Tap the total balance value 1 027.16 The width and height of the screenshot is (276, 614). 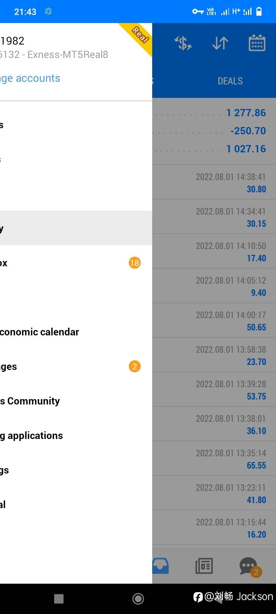[x=246, y=149]
